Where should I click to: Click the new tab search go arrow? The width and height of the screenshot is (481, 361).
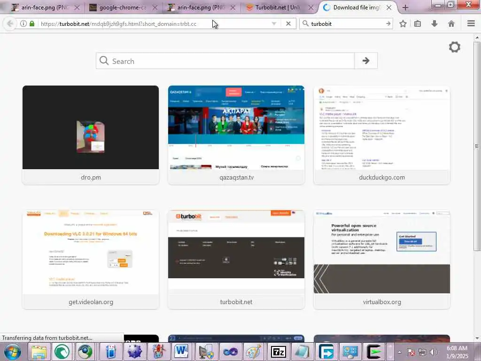tap(365, 61)
